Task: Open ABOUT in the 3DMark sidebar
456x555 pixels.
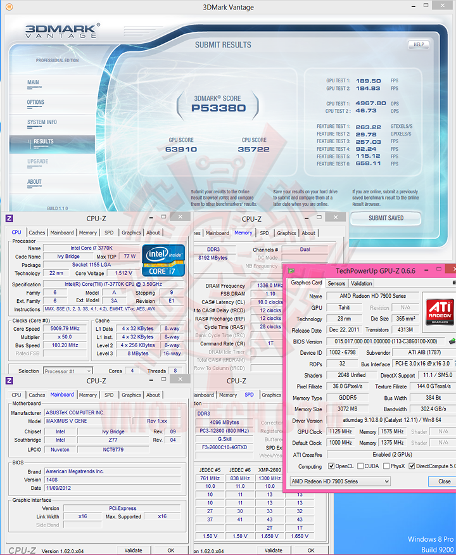Action: point(34,182)
